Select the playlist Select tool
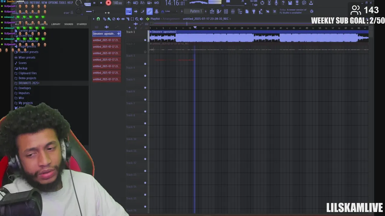The width and height of the screenshot is (385, 216). click(x=132, y=19)
